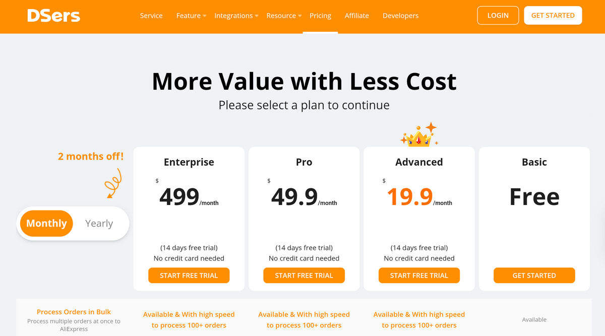Click the Advanced plan's 19.9 price
This screenshot has height=336, width=605.
(x=409, y=195)
